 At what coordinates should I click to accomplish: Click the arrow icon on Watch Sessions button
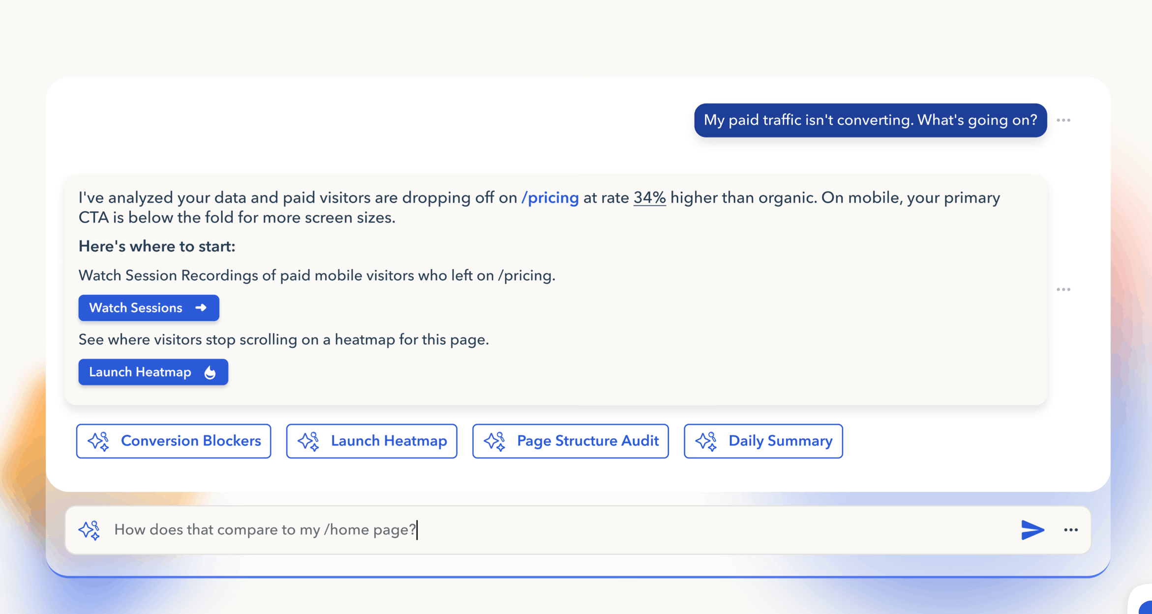pos(201,308)
